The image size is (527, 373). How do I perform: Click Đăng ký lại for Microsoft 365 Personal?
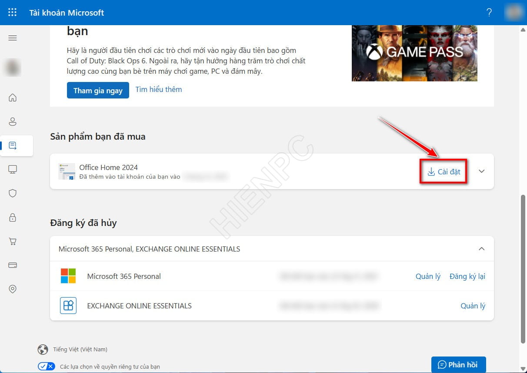pos(467,276)
